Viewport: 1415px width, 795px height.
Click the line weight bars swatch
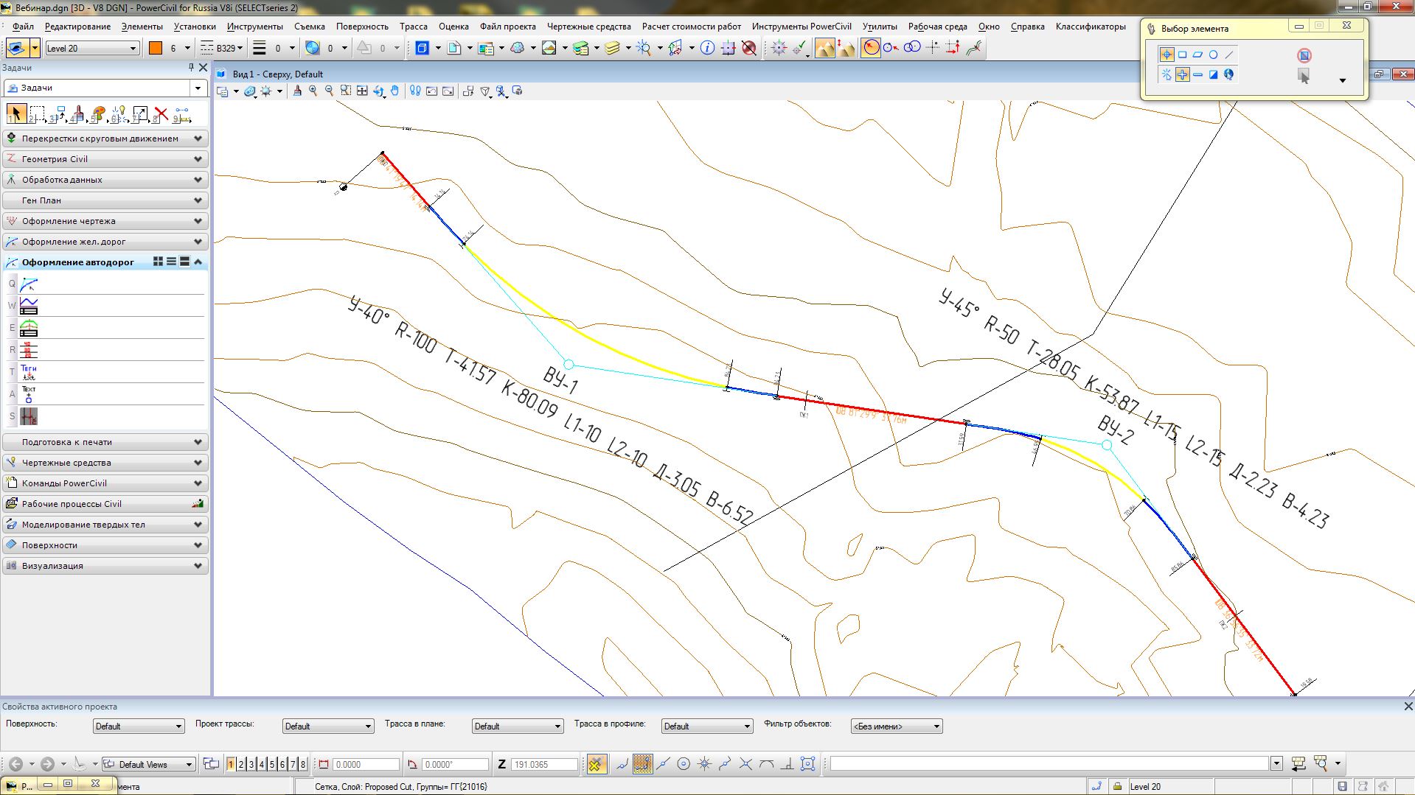coord(260,48)
